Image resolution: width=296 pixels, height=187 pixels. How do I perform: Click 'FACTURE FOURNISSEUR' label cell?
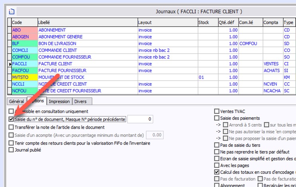coord(88,70)
